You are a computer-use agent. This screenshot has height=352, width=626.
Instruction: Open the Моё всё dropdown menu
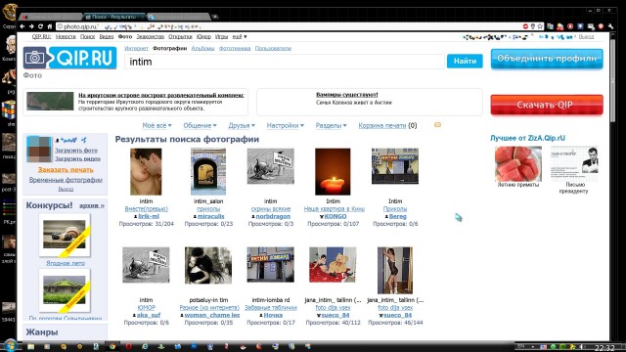(156, 125)
